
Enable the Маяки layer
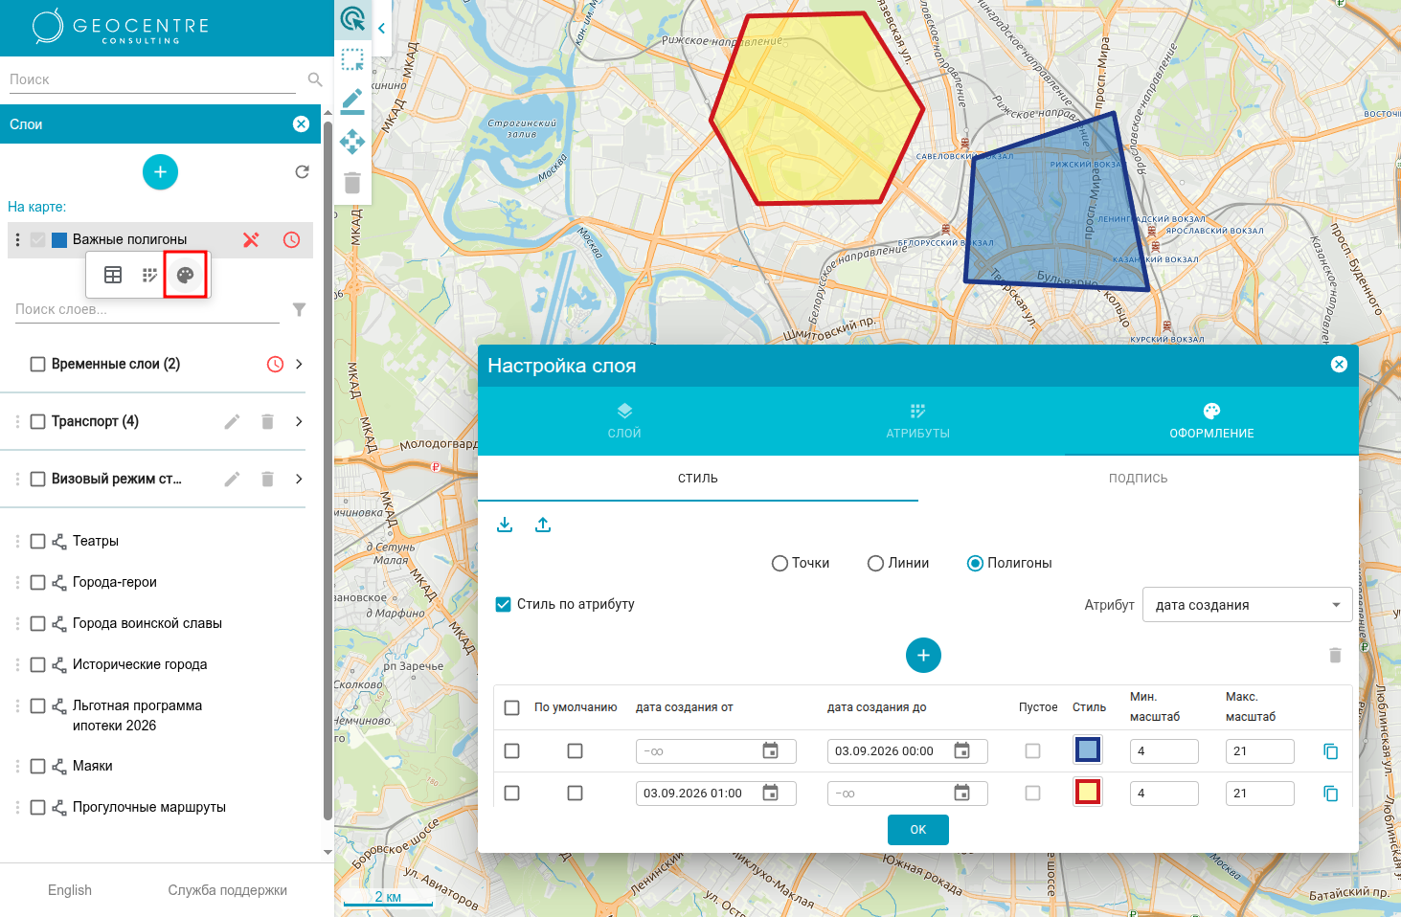pyautogui.click(x=38, y=767)
